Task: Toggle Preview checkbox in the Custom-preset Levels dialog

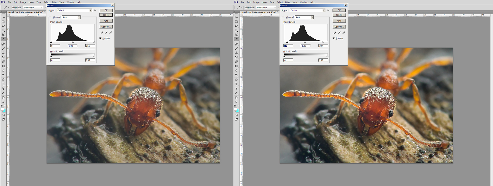Action: 334,38
